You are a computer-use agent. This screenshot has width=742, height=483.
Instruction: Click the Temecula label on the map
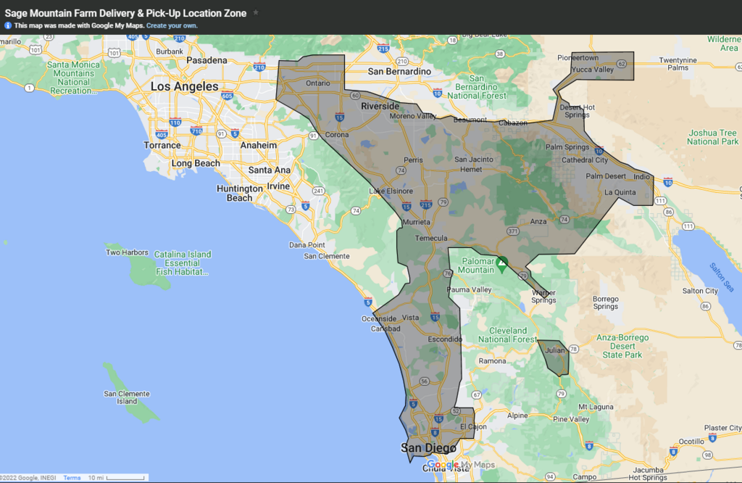431,238
